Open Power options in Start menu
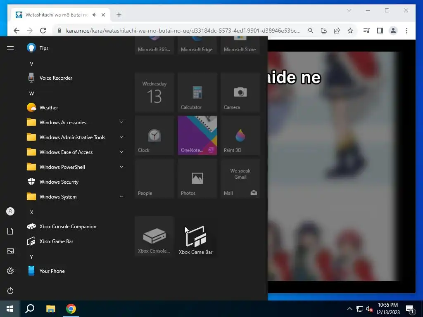Viewport: 423px width, 317px height. click(x=10, y=291)
